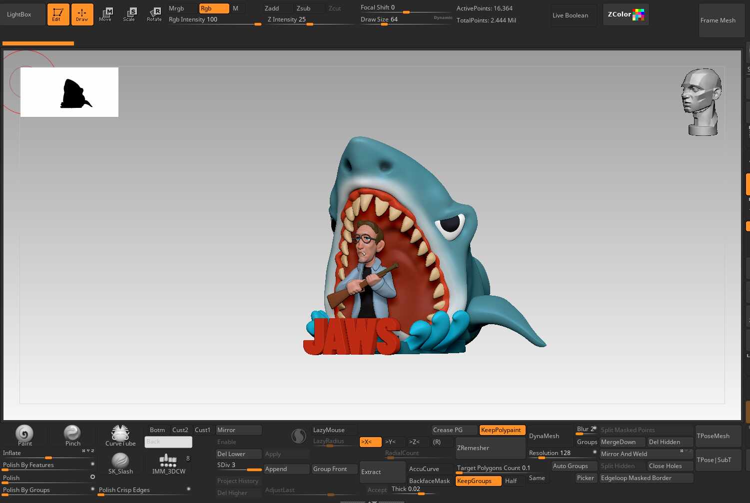Switch to the Cust1 shelf
This screenshot has height=503, width=750.
click(x=202, y=430)
